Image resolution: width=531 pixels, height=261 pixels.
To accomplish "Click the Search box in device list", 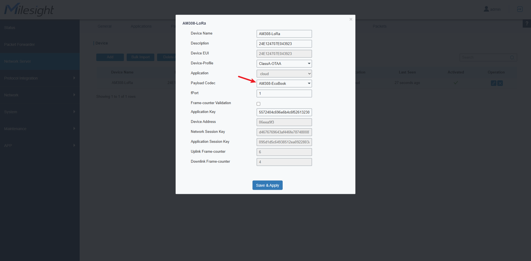I will coord(488,57).
